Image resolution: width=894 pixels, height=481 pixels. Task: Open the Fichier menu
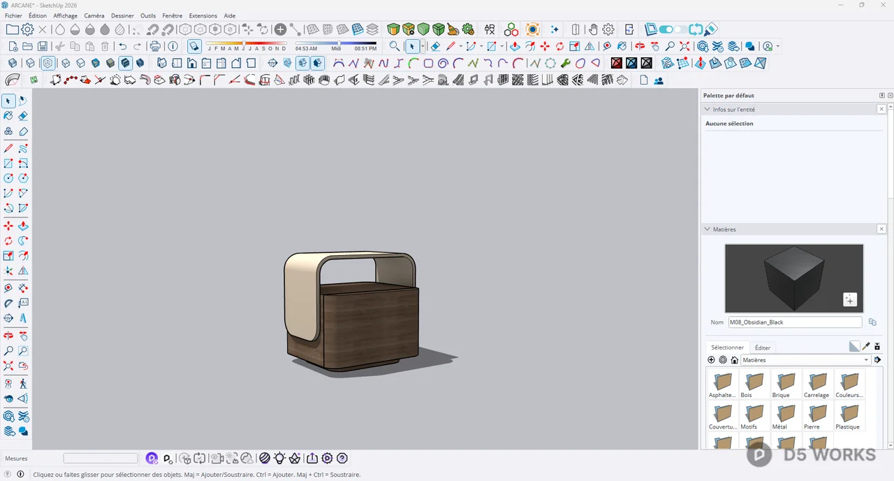[x=13, y=15]
